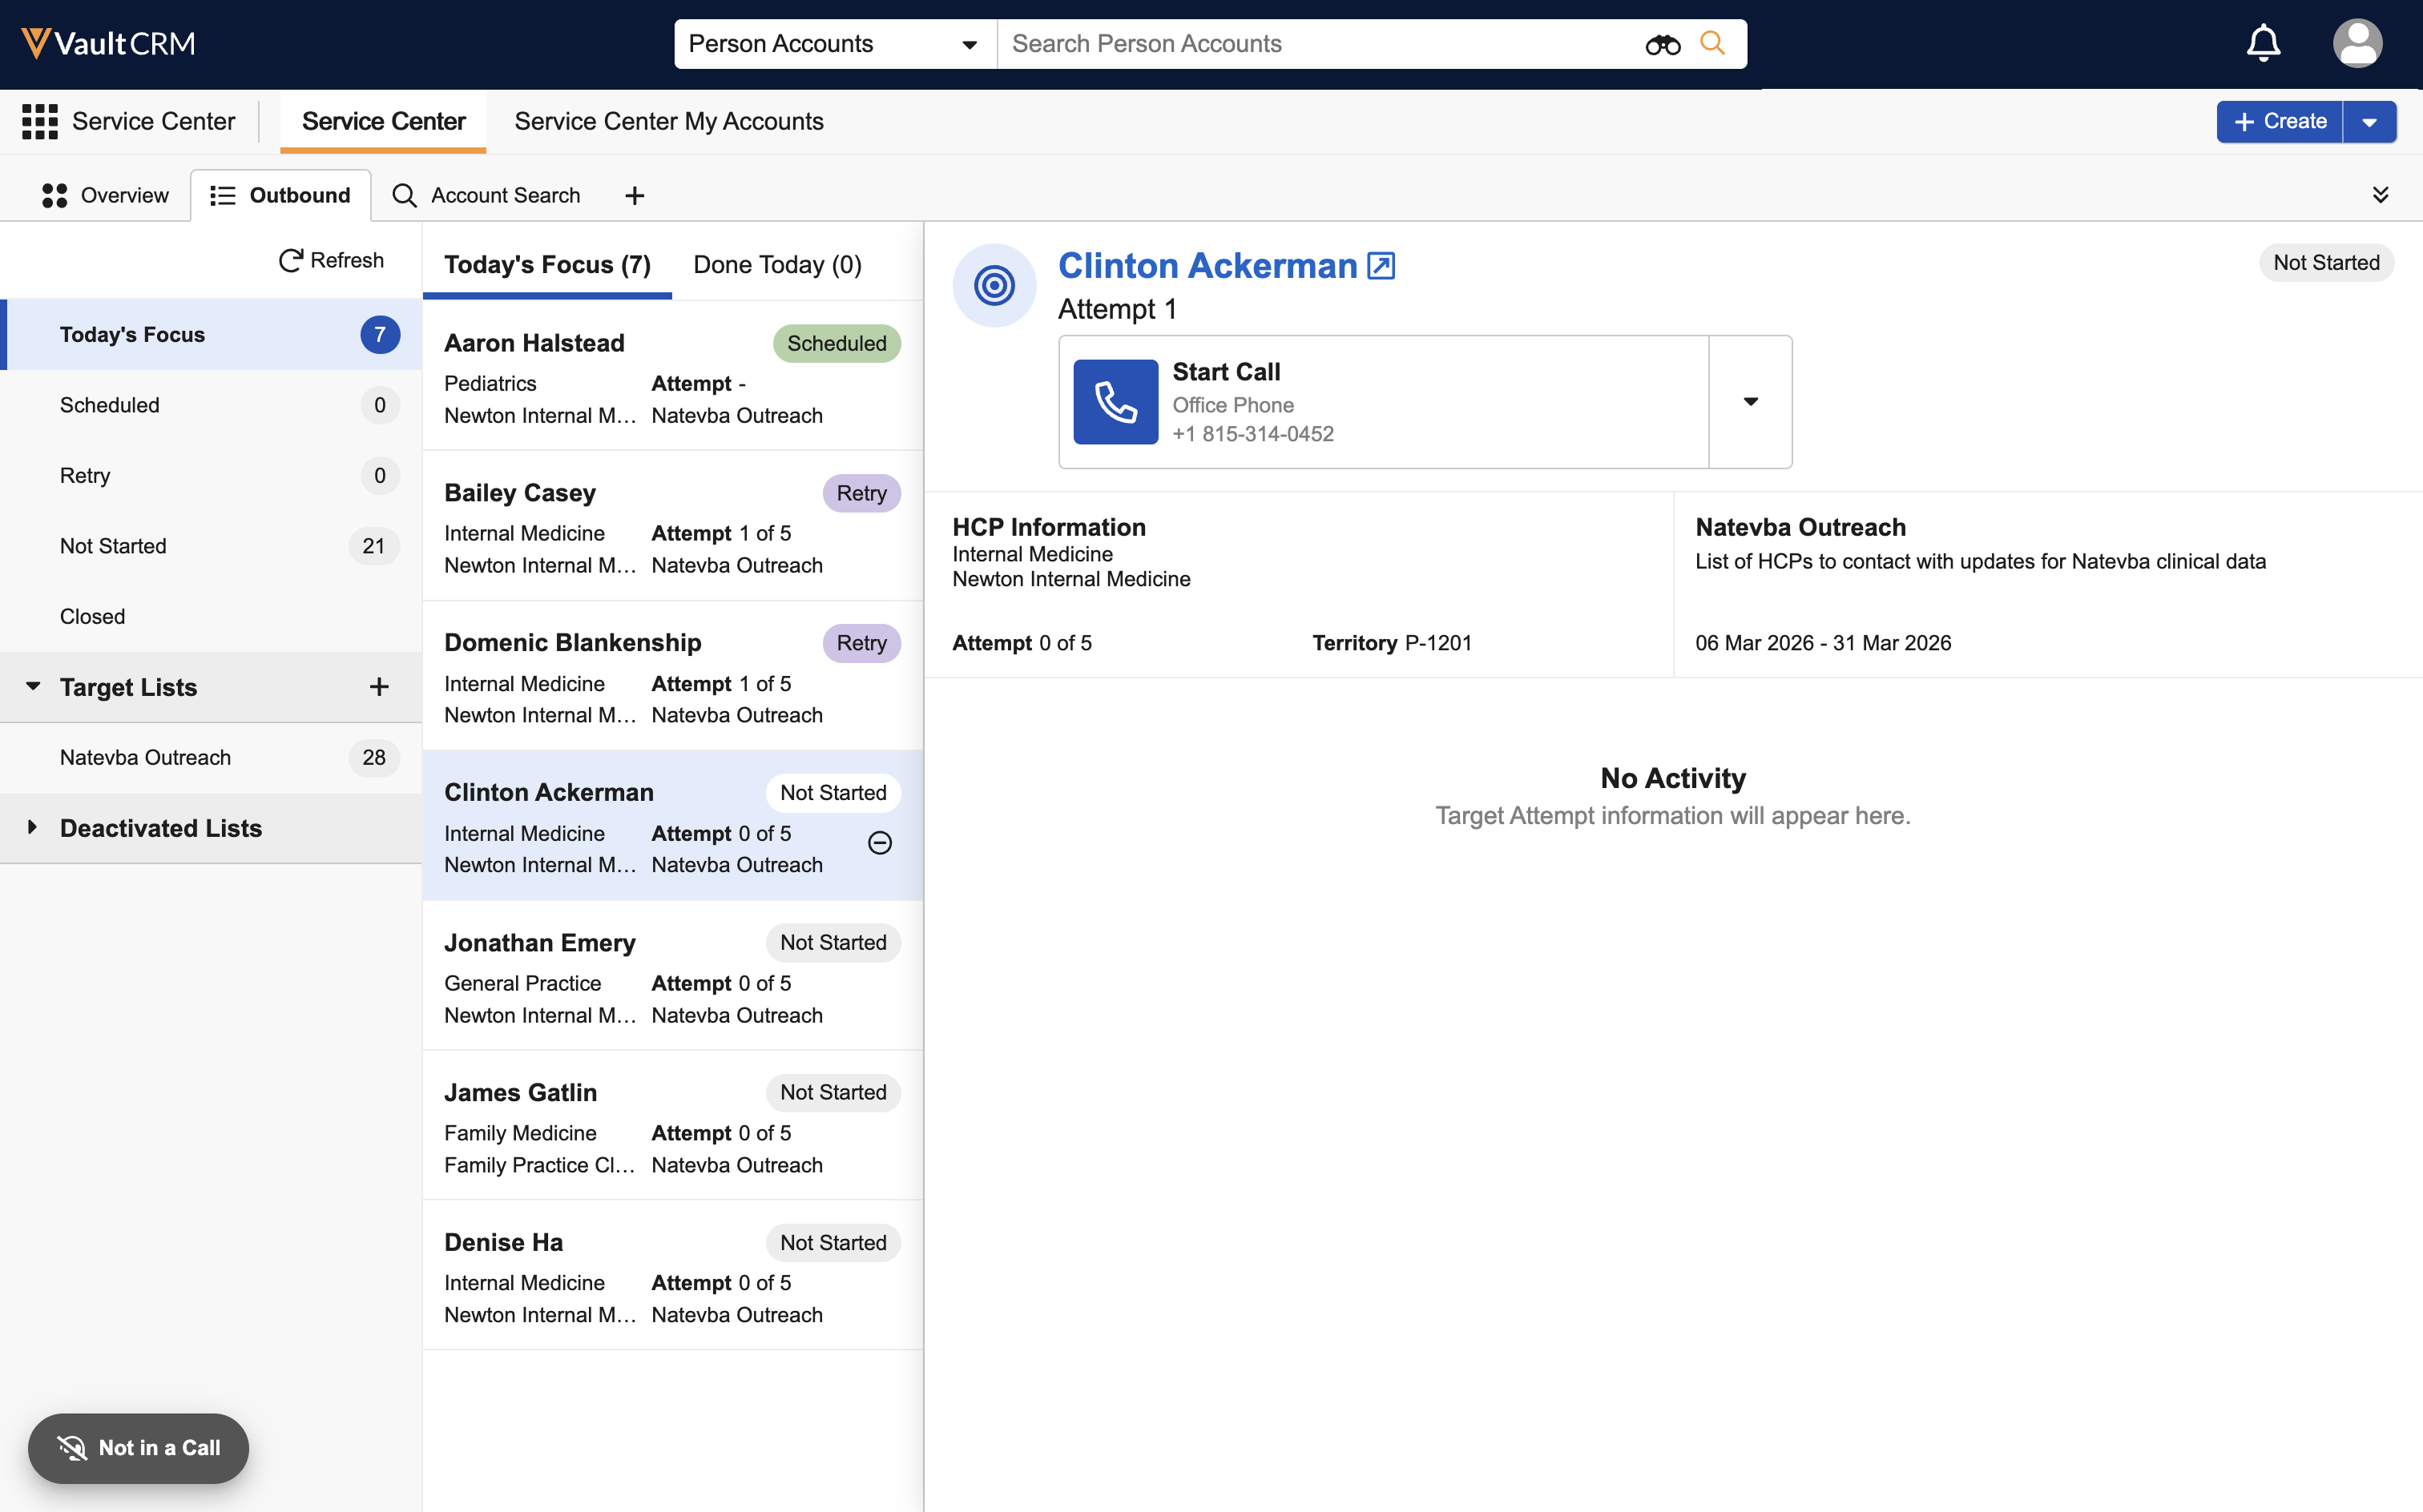The image size is (2423, 1512).
Task: Click the binoculars advanced search icon
Action: 1663,44
